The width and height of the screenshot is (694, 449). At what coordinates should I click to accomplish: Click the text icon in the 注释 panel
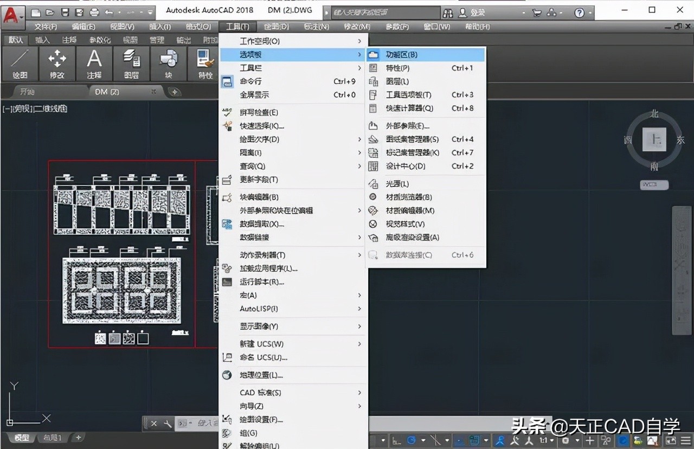[x=93, y=60]
